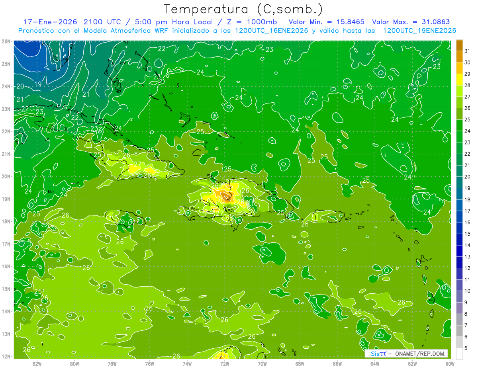Select the '29' label on the color scale
Screen dimensions: 478x369
[x=468, y=74]
